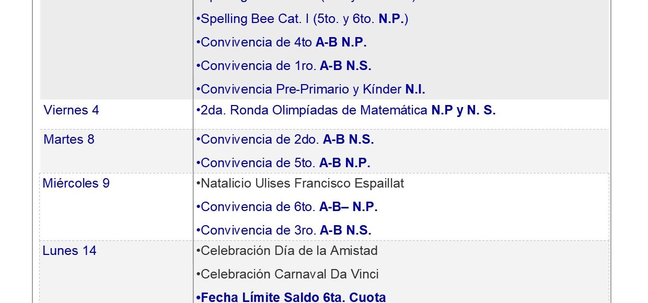Open Convivencia de 1ro. A-B N.S.
648x303 pixels.
coord(284,66)
